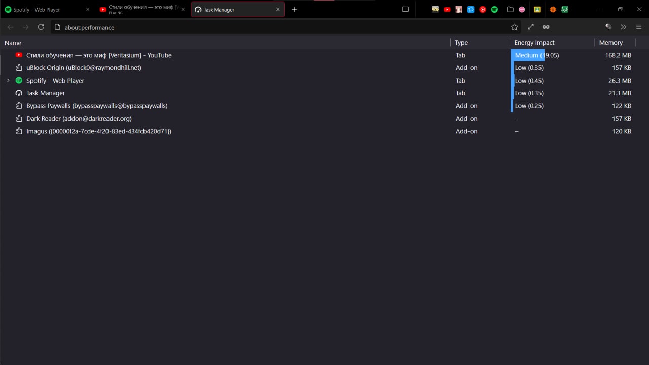Close the Spotify – Web Player tab
Image resolution: width=649 pixels, height=365 pixels.
pyautogui.click(x=87, y=9)
